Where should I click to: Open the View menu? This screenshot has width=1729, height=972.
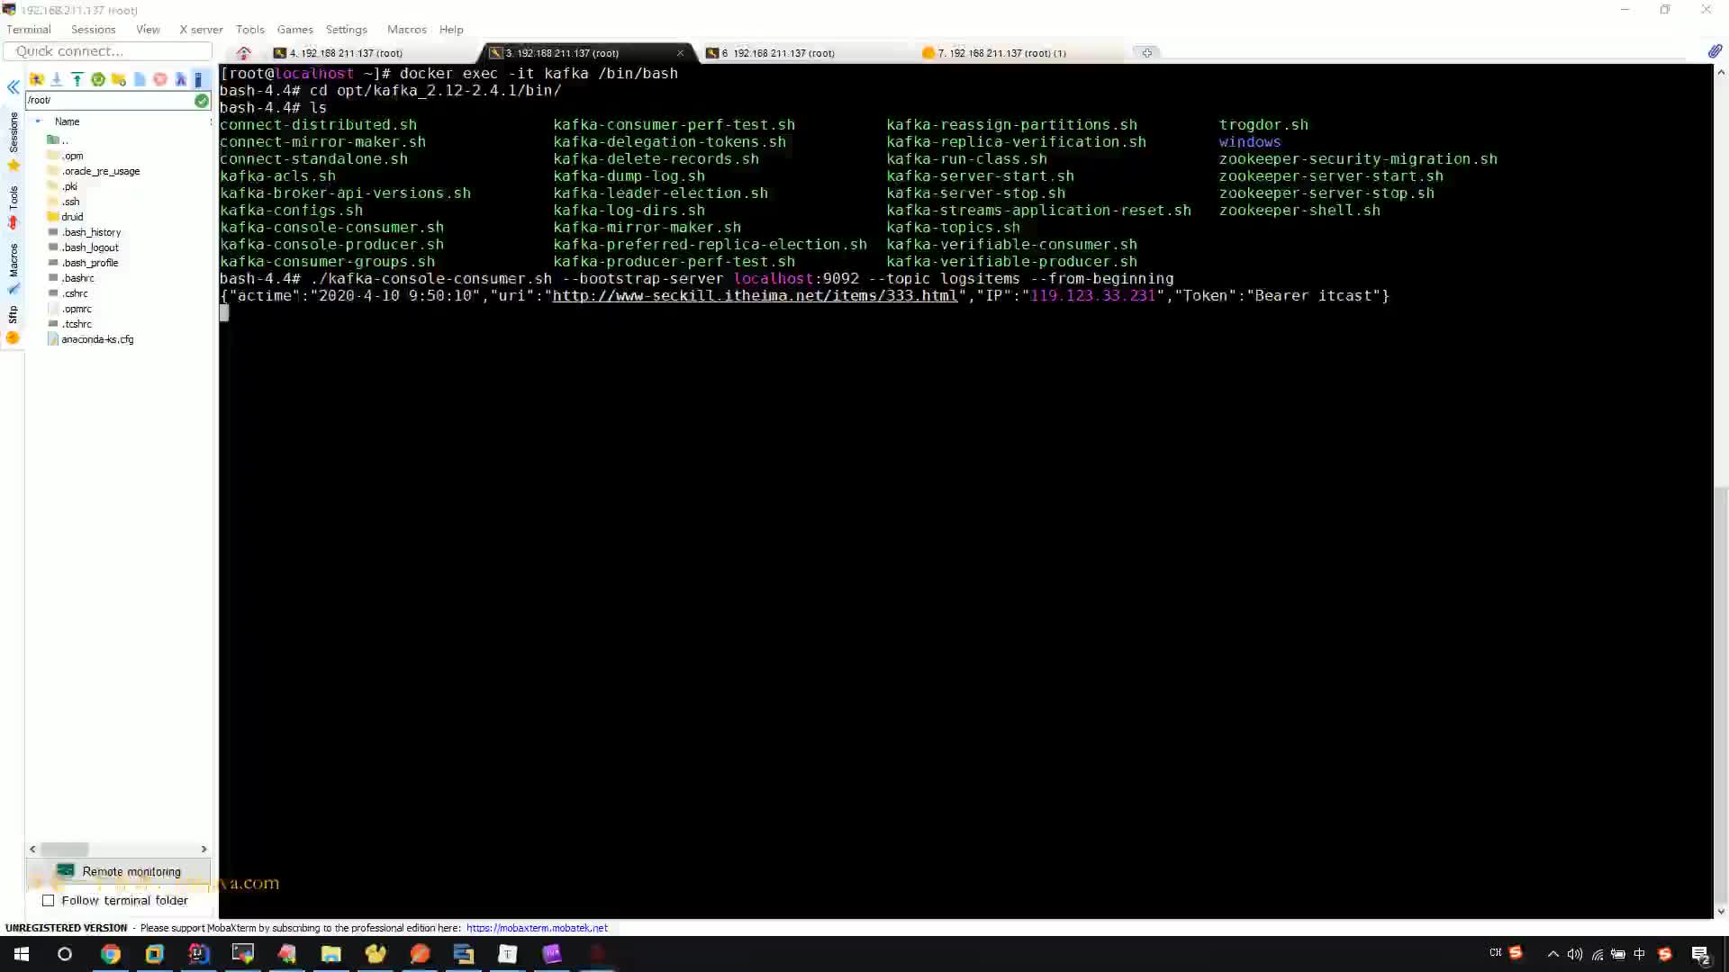(148, 30)
